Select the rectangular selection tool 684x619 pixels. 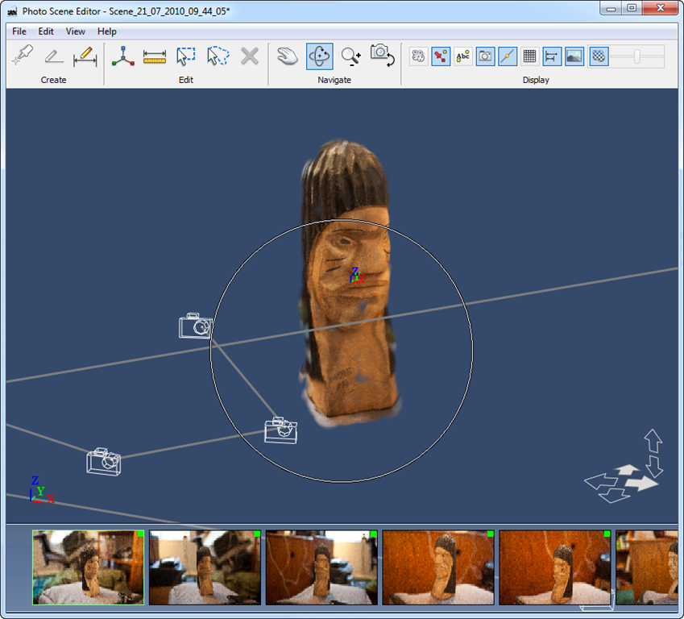185,56
